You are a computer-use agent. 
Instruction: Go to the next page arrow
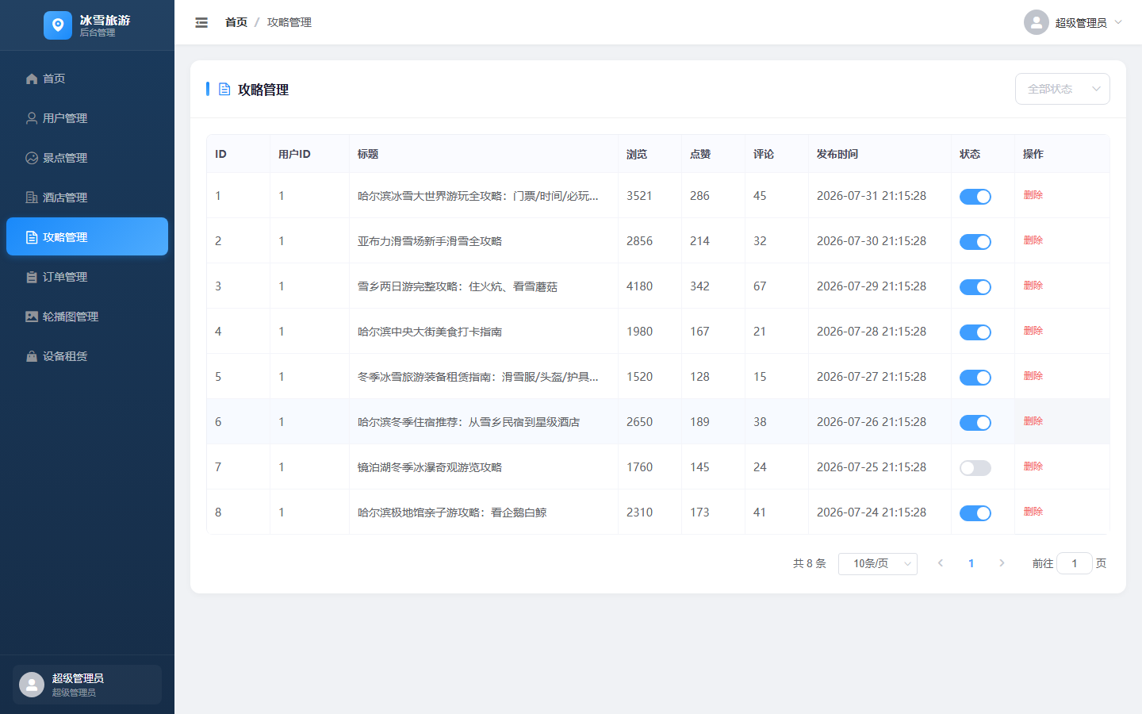pyautogui.click(x=1002, y=563)
